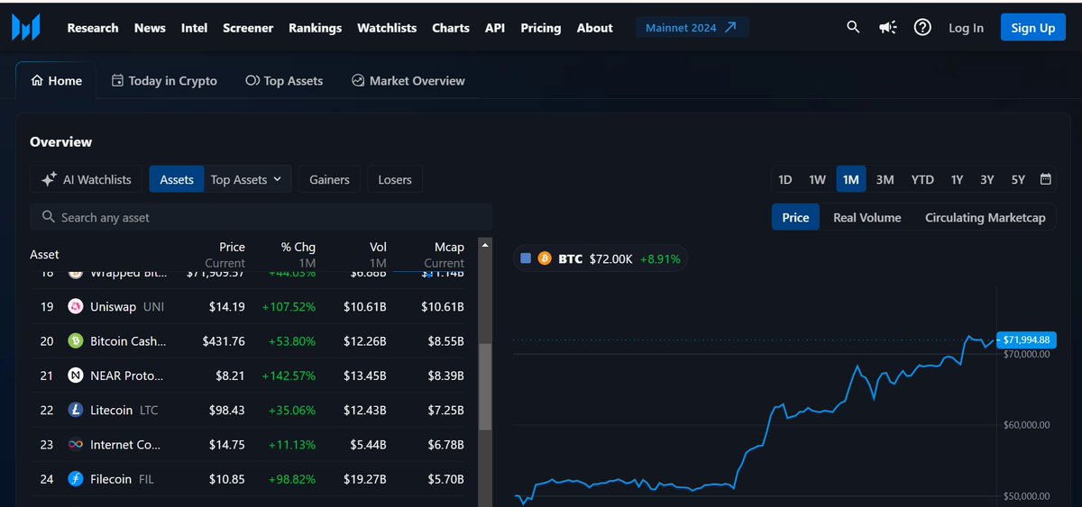Click the $71,994.88 chart price label
This screenshot has width=1082, height=507.
click(x=1026, y=340)
